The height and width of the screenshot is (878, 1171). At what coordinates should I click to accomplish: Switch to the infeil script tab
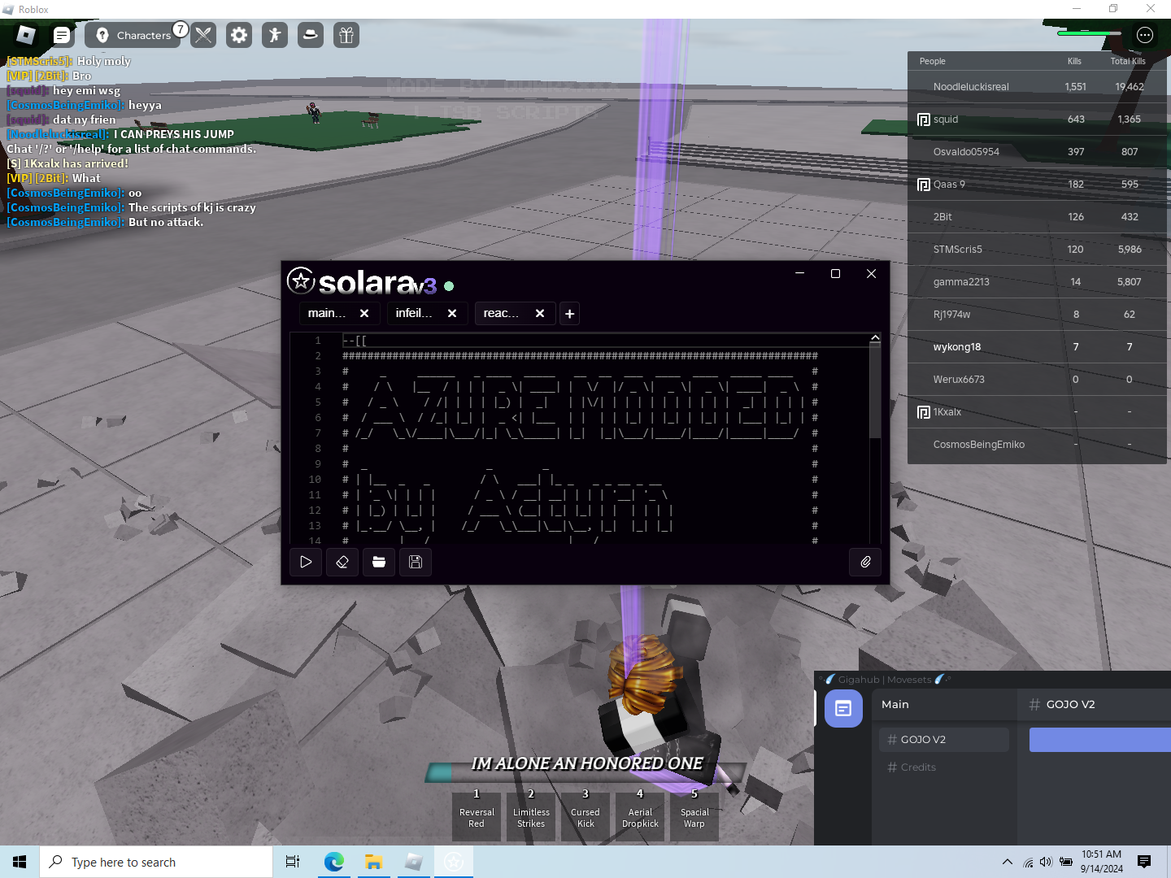[414, 313]
